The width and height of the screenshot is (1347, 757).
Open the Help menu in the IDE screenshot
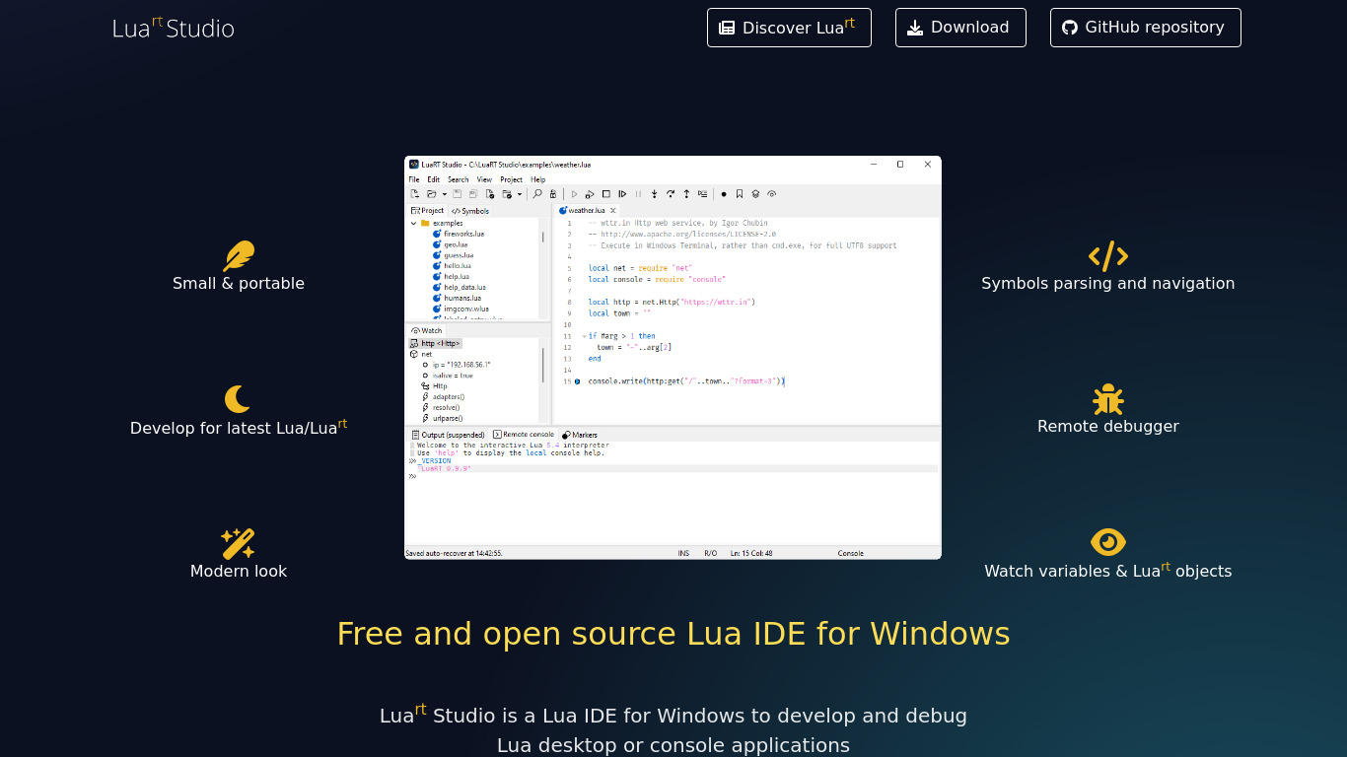(538, 179)
